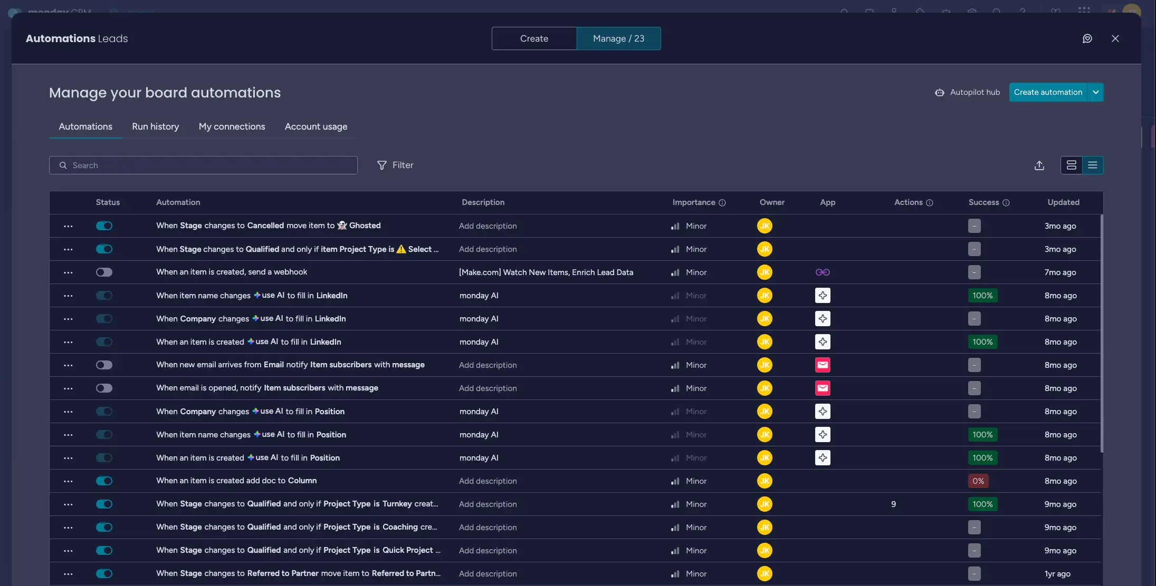Enable 'new email arrives from Email' automation
Screen dimensions: 1156x586
pyautogui.click(x=104, y=365)
